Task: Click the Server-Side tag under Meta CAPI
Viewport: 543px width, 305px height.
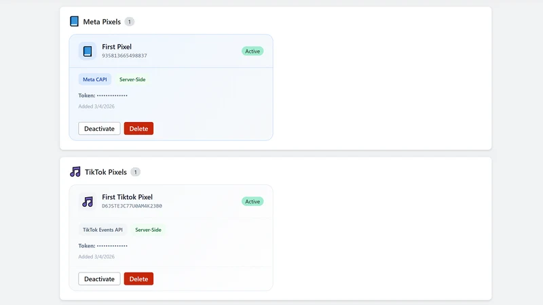Action: (132, 79)
